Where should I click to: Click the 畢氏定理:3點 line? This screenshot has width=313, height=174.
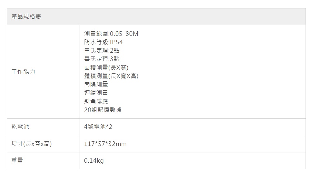point(102,59)
